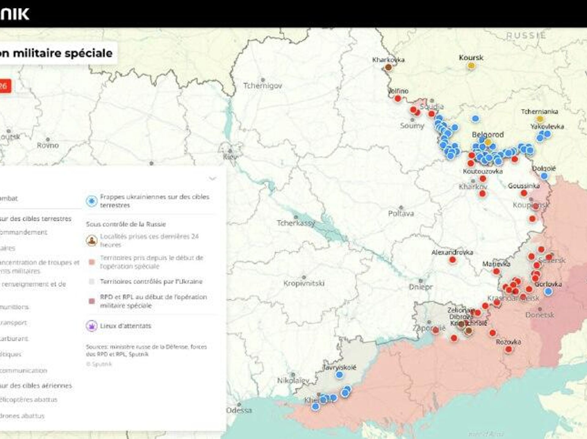Screen dimensions: 587x439
Task: Click the pink territories taken swatch
Action: coord(91,262)
